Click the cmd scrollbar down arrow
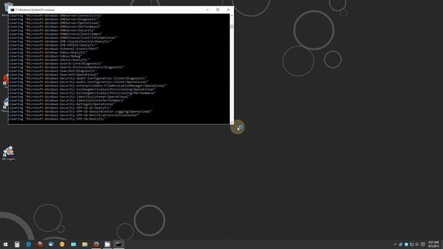This screenshot has height=249, width=443. point(232,122)
